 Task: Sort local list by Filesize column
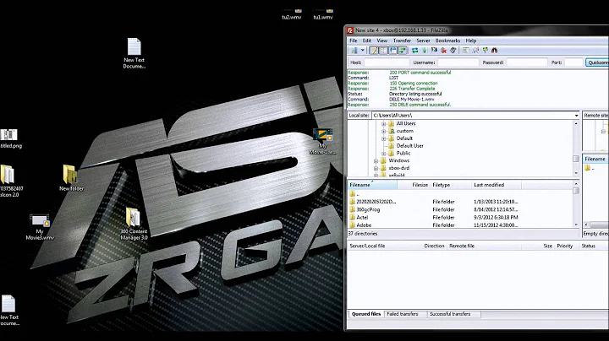tap(414, 185)
